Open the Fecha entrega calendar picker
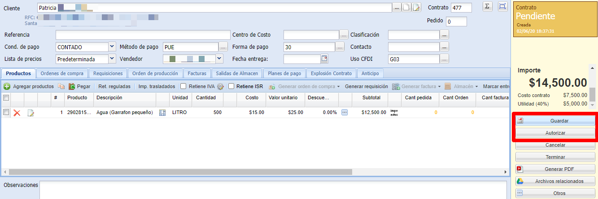Viewport: 598px width, 199px height. (324, 59)
